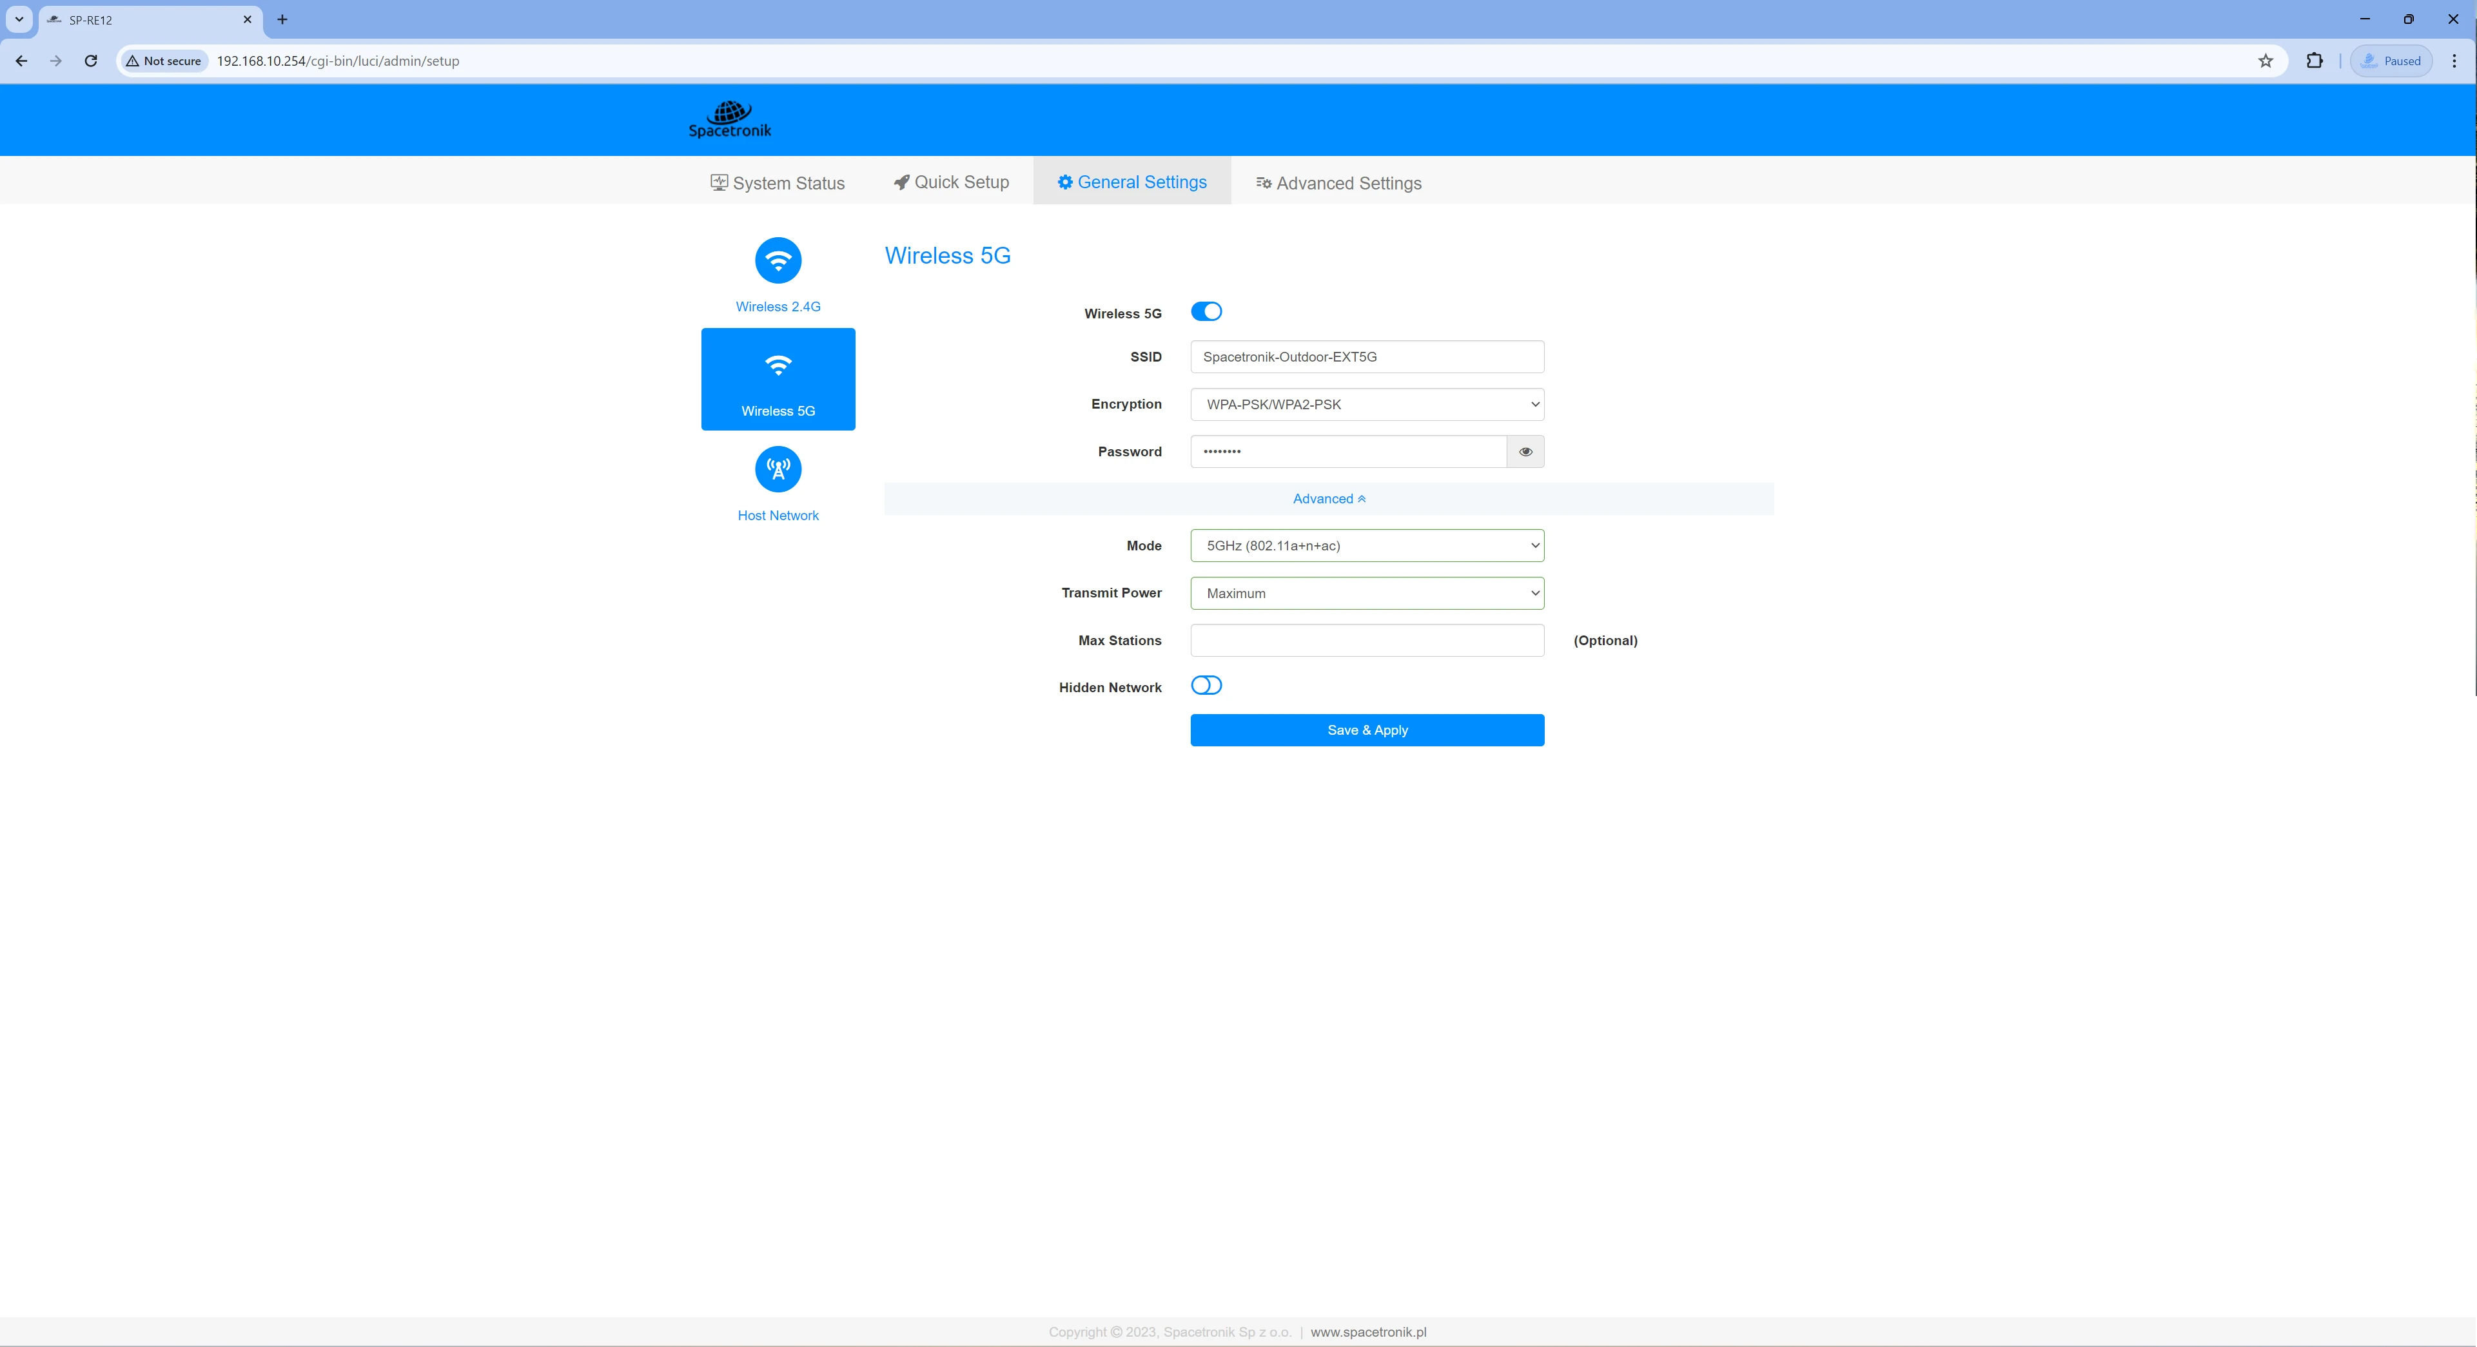Screen dimensions: 2477x1347
Task: Click the Host Network text label
Action: (x=778, y=516)
